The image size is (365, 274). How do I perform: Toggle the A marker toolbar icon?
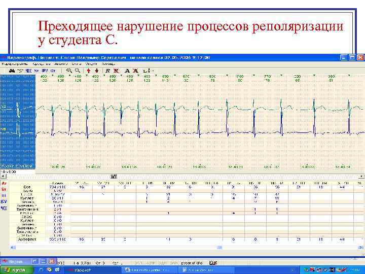127,71
